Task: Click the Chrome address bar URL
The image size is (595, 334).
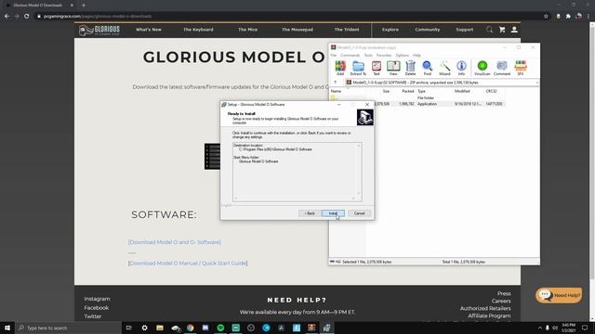Action: tap(98, 17)
